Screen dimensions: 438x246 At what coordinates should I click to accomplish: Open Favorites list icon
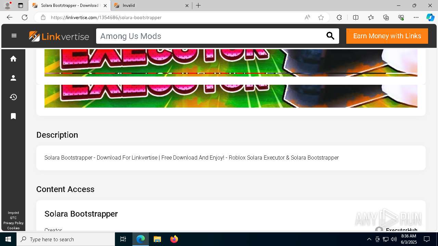point(371,17)
